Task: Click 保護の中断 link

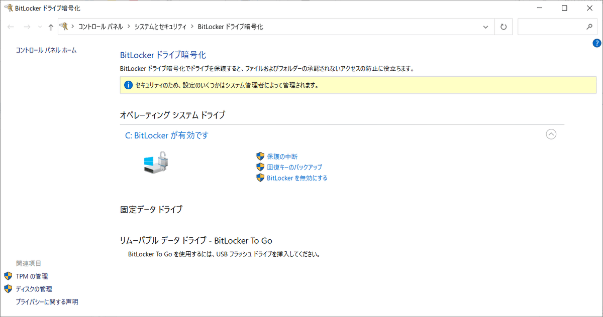Action: [x=282, y=157]
